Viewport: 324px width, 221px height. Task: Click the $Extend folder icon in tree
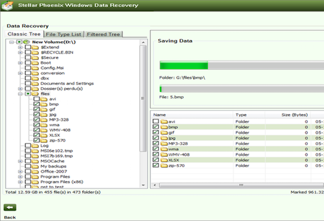tap(35, 47)
